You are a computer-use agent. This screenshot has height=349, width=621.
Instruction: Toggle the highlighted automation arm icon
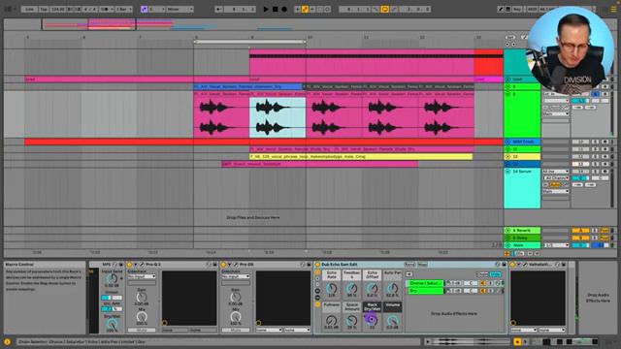click(x=305, y=9)
